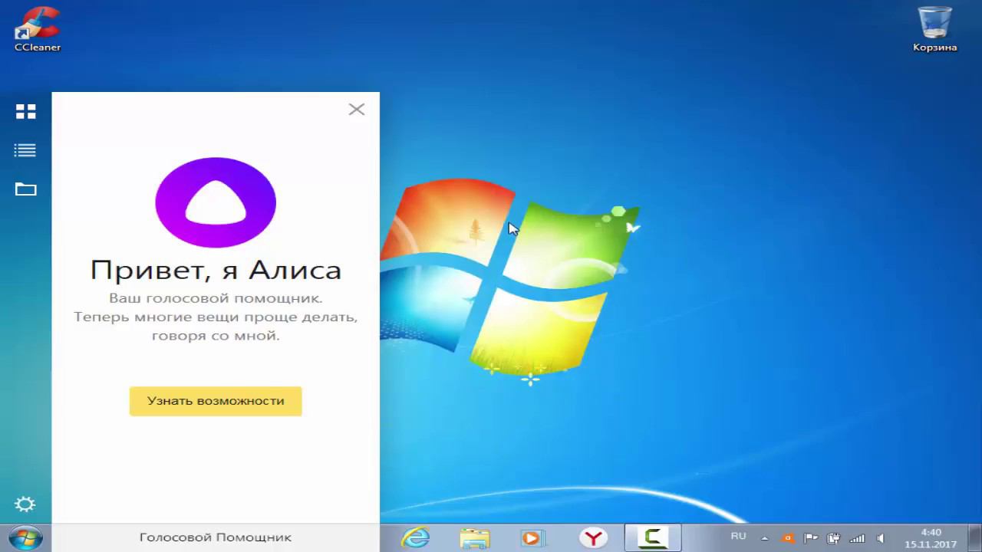Click the Голосовой Помощник search field

point(216,537)
